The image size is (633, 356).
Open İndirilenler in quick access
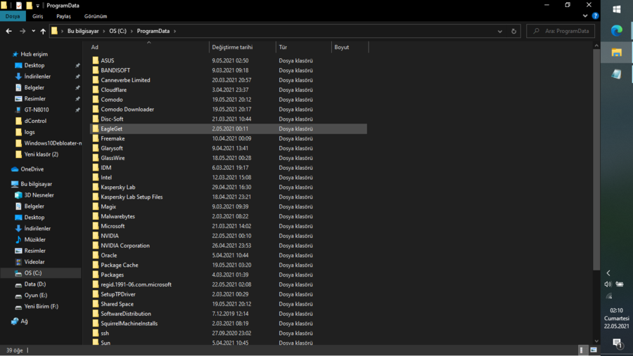pos(32,77)
